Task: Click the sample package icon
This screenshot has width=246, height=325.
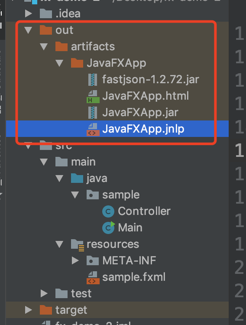Action: 93,195
